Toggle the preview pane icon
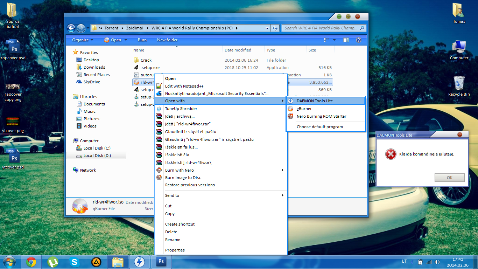Image resolution: width=478 pixels, height=269 pixels. [346, 40]
